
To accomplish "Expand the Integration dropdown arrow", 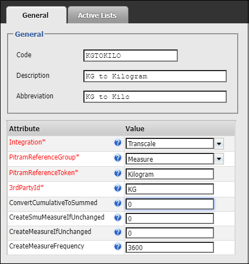I will 219,143.
